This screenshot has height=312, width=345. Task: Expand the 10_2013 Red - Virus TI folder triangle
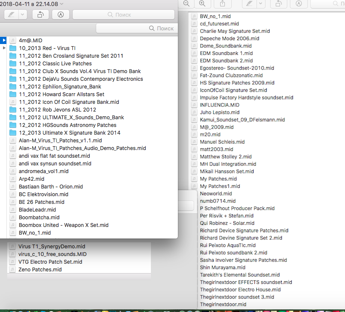point(4,48)
